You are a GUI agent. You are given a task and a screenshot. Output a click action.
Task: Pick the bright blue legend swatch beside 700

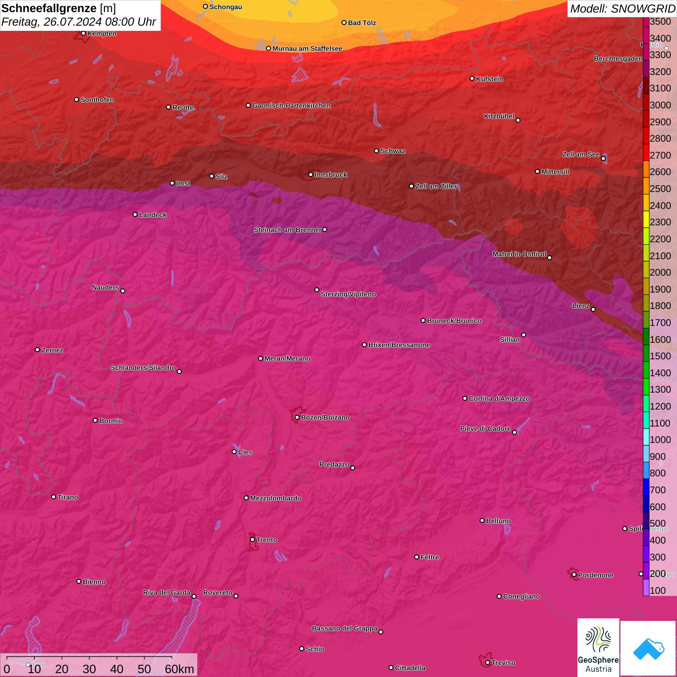[x=646, y=487]
